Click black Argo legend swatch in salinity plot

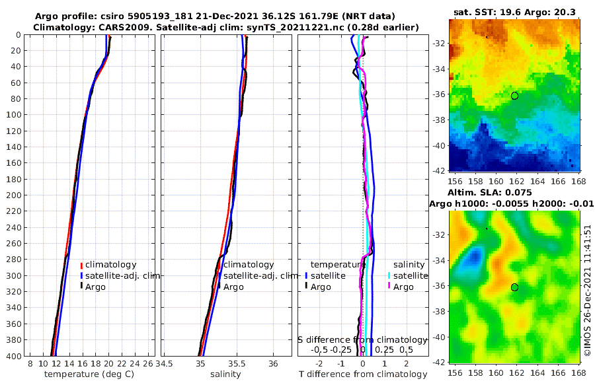(219, 287)
